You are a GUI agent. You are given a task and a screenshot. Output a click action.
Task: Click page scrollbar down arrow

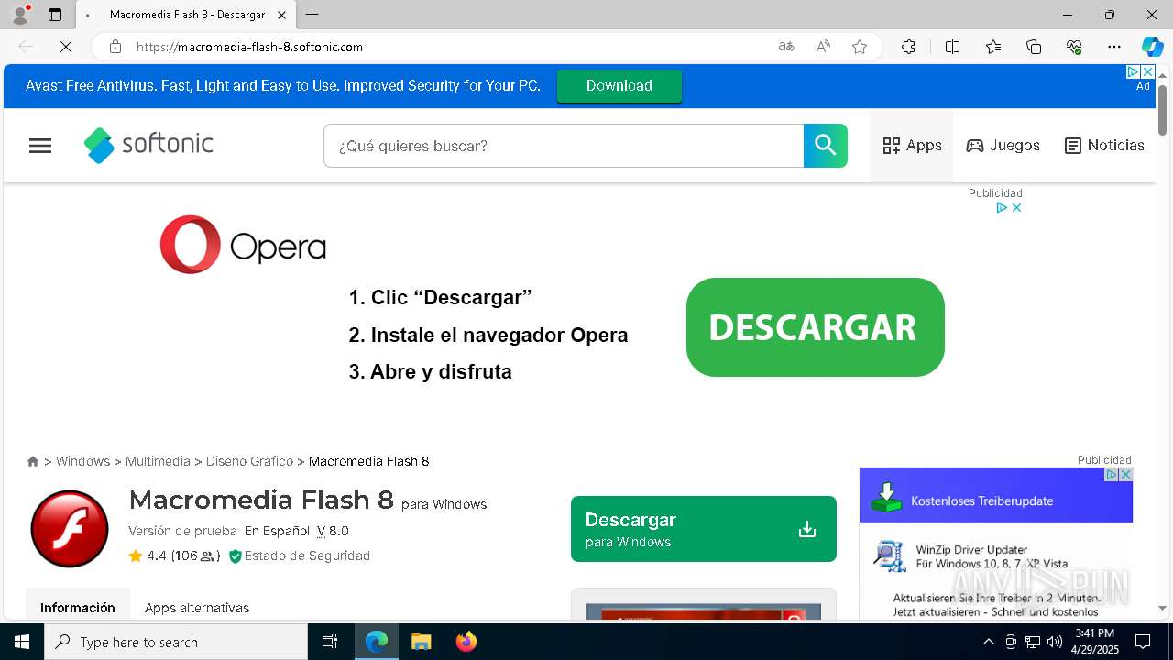tap(1162, 608)
